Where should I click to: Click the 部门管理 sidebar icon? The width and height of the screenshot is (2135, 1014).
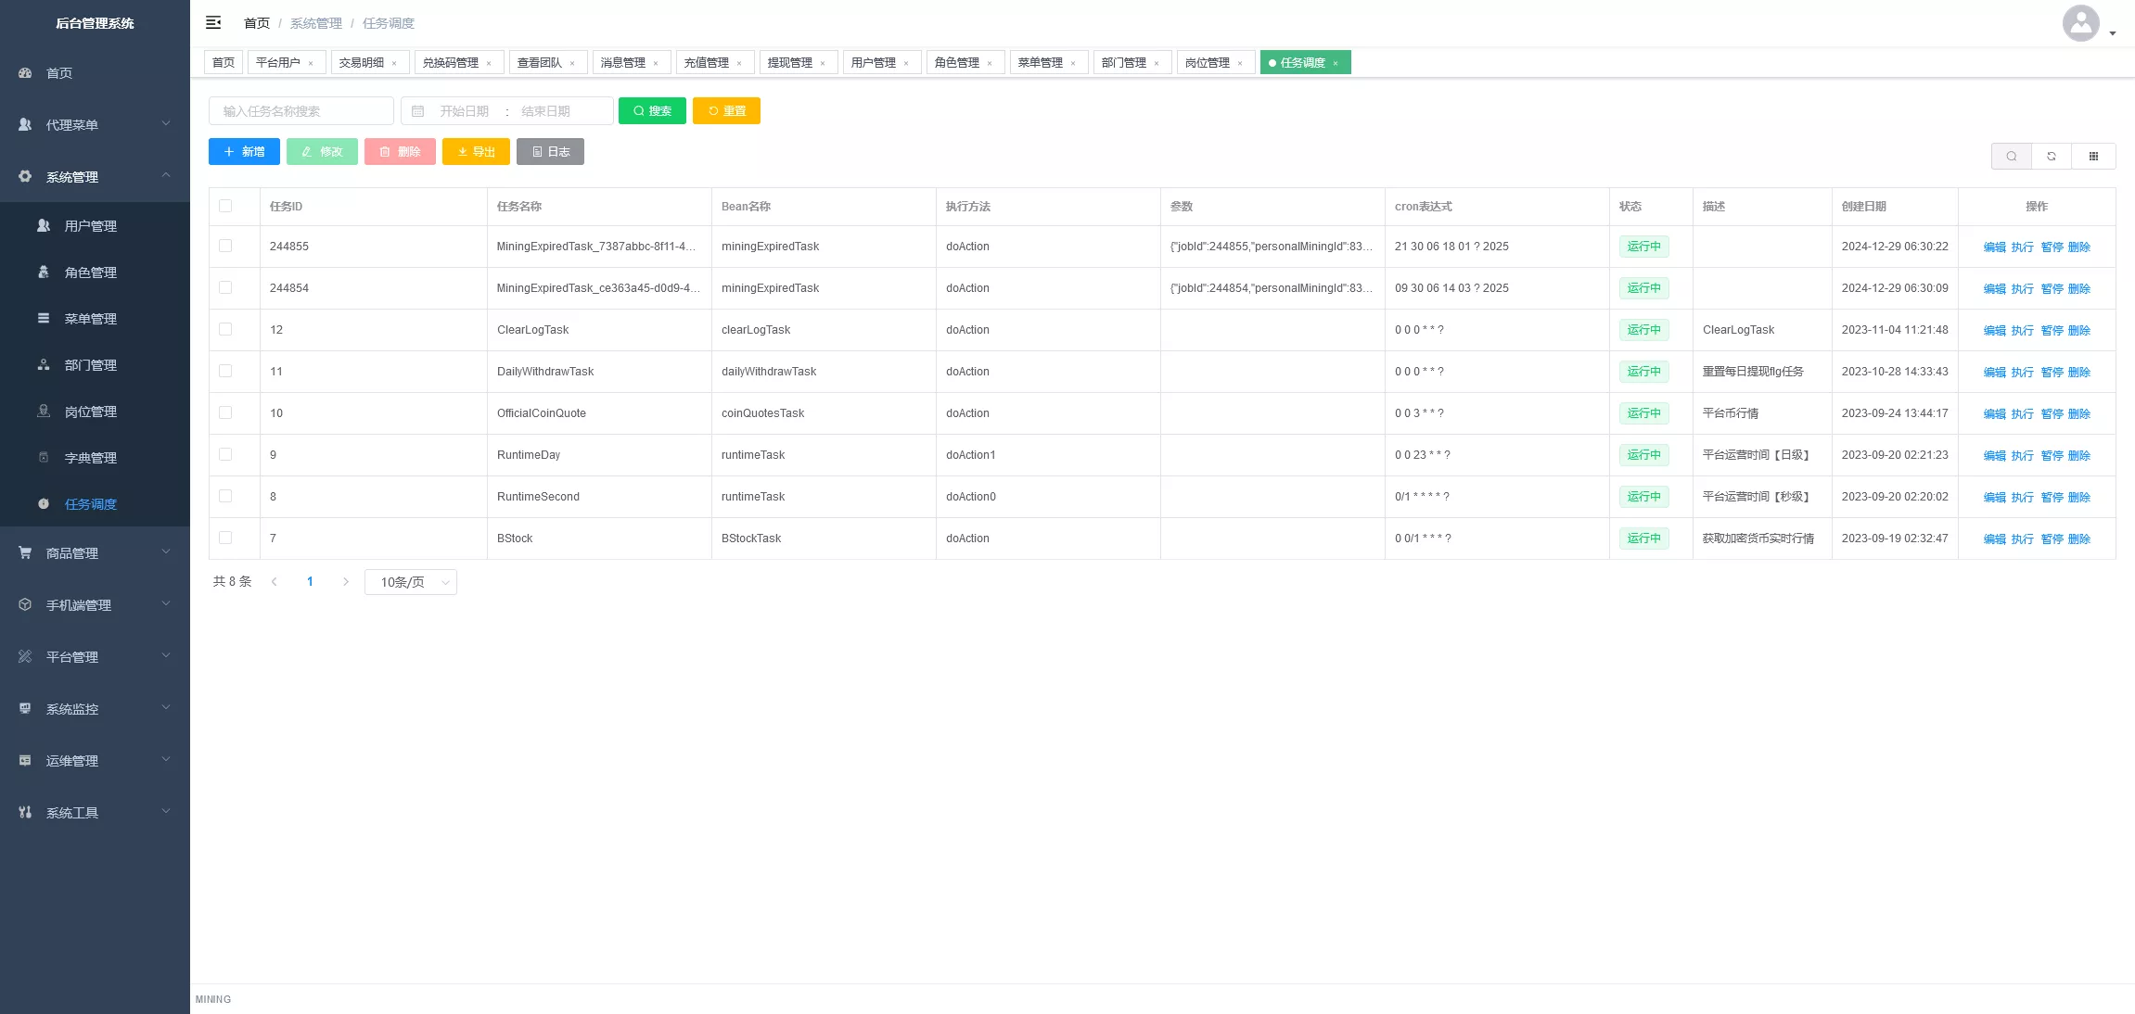(x=44, y=364)
